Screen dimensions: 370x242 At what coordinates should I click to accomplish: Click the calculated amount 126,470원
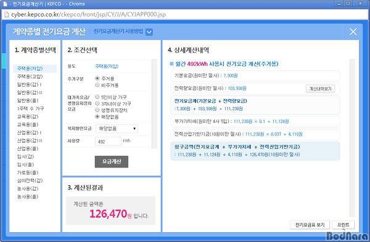110,214
